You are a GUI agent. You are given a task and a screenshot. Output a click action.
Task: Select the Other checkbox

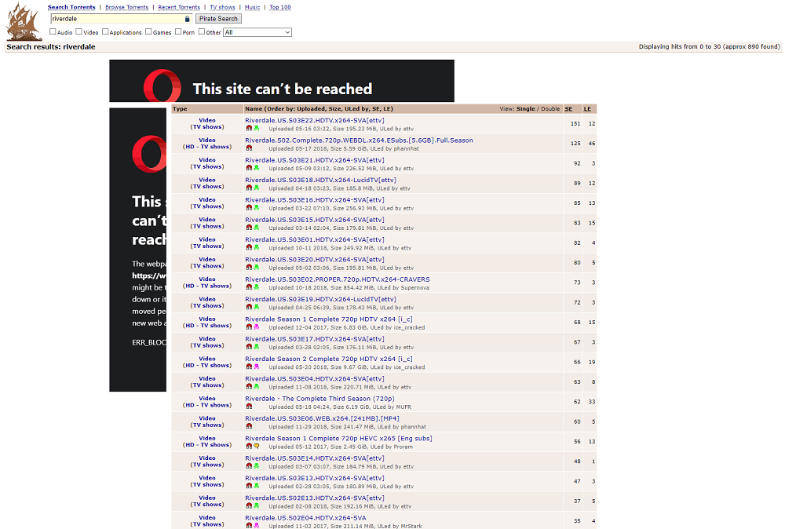[202, 31]
